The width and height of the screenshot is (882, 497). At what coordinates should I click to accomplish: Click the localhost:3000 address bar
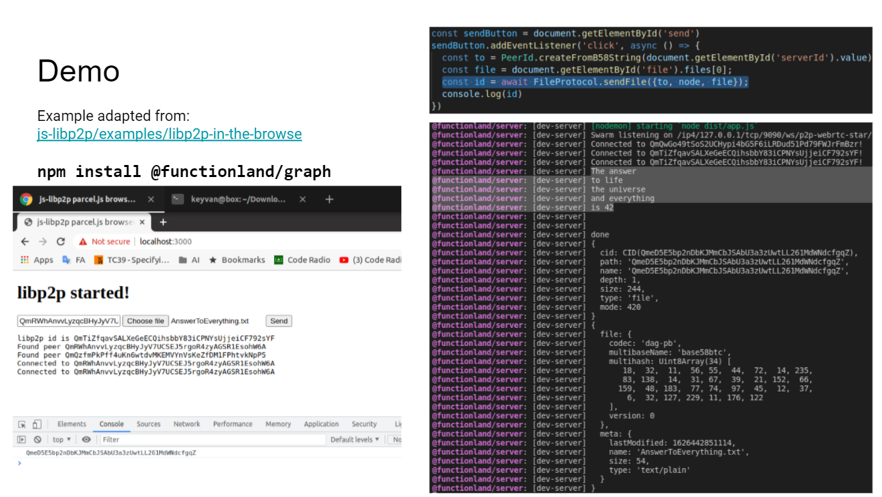click(x=166, y=241)
